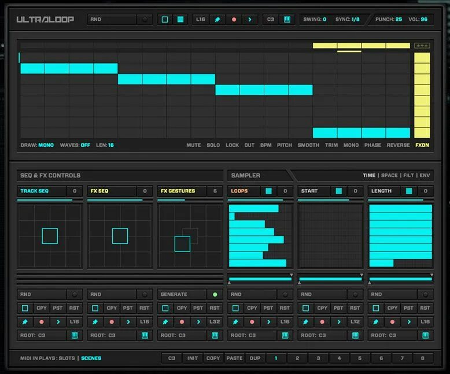Click the LOOPS range slider bar

[x=260, y=279]
